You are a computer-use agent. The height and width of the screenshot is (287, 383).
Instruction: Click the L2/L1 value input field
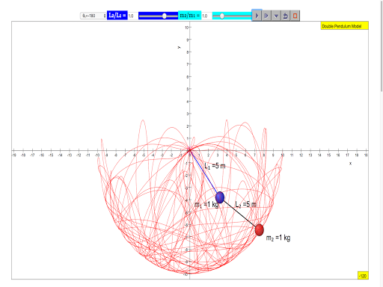tap(133, 16)
